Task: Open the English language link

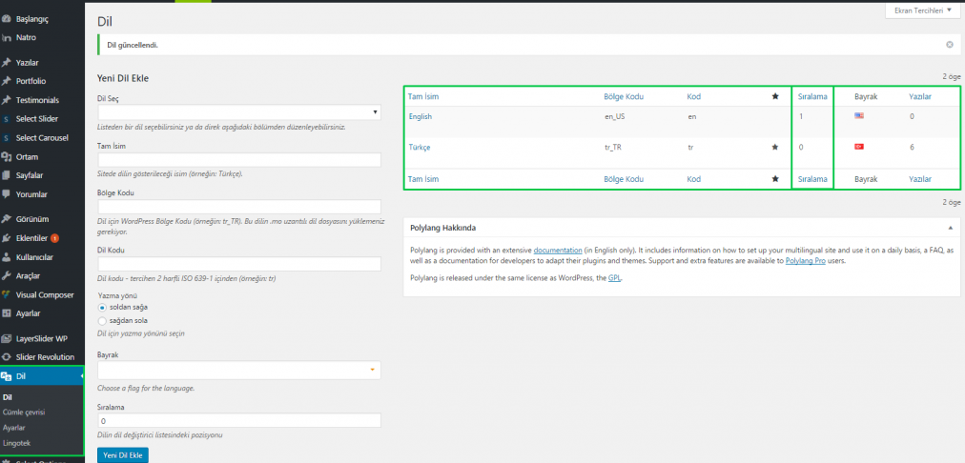Action: [420, 116]
